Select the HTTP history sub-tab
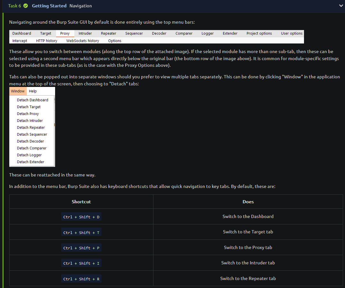 coord(47,41)
